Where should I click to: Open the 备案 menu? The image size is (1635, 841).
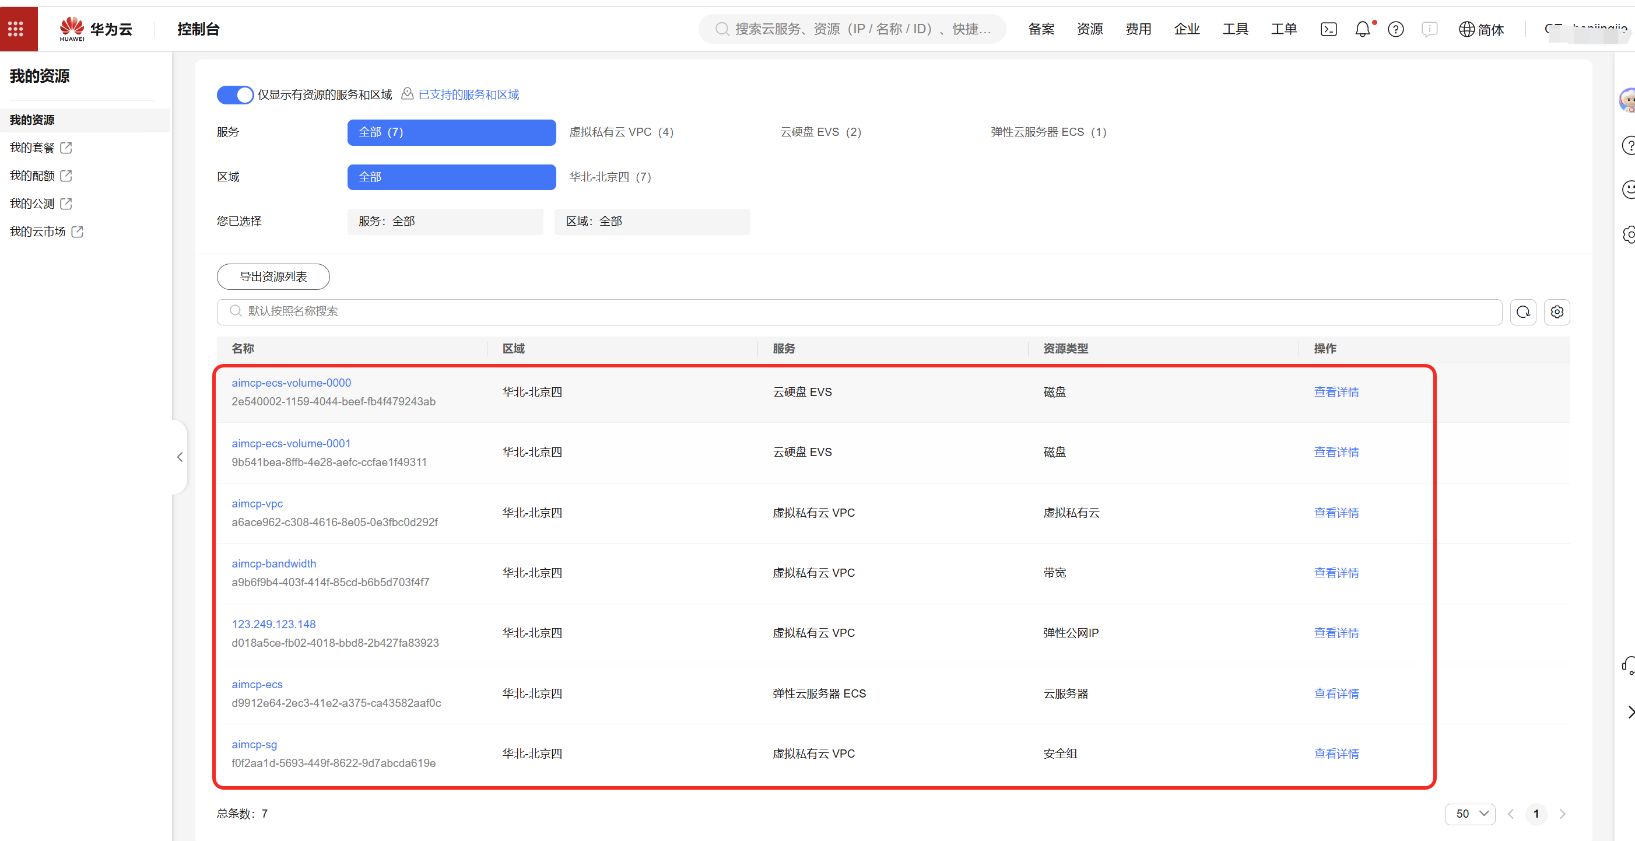(1041, 29)
